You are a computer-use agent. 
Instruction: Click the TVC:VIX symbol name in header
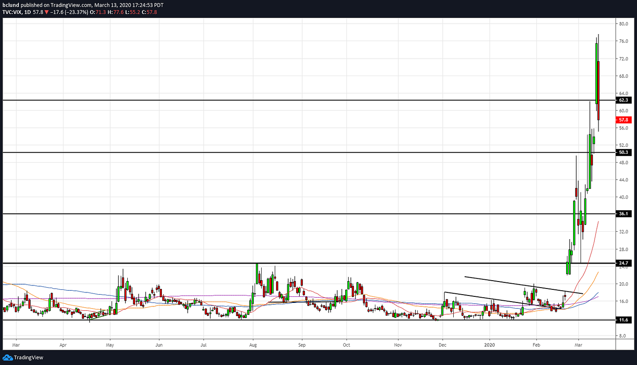point(11,12)
